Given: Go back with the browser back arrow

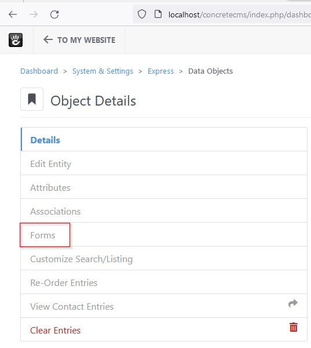Looking at the screenshot, I should [x=13, y=14].
